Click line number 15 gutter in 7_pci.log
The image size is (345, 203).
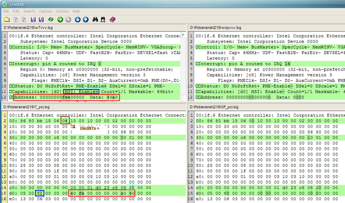(x=4, y=193)
